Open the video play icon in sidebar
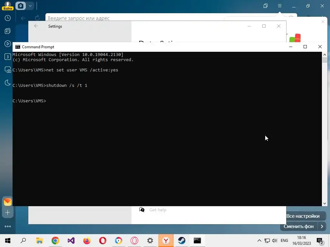The image size is (330, 247). coord(8,44)
